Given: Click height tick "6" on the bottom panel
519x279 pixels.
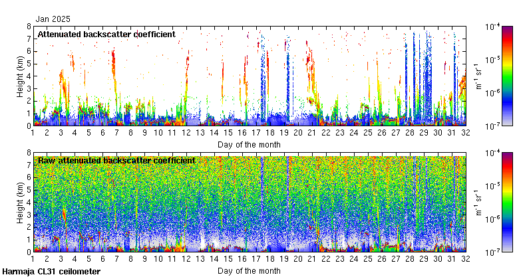Looking at the screenshot, I should coord(29,177).
